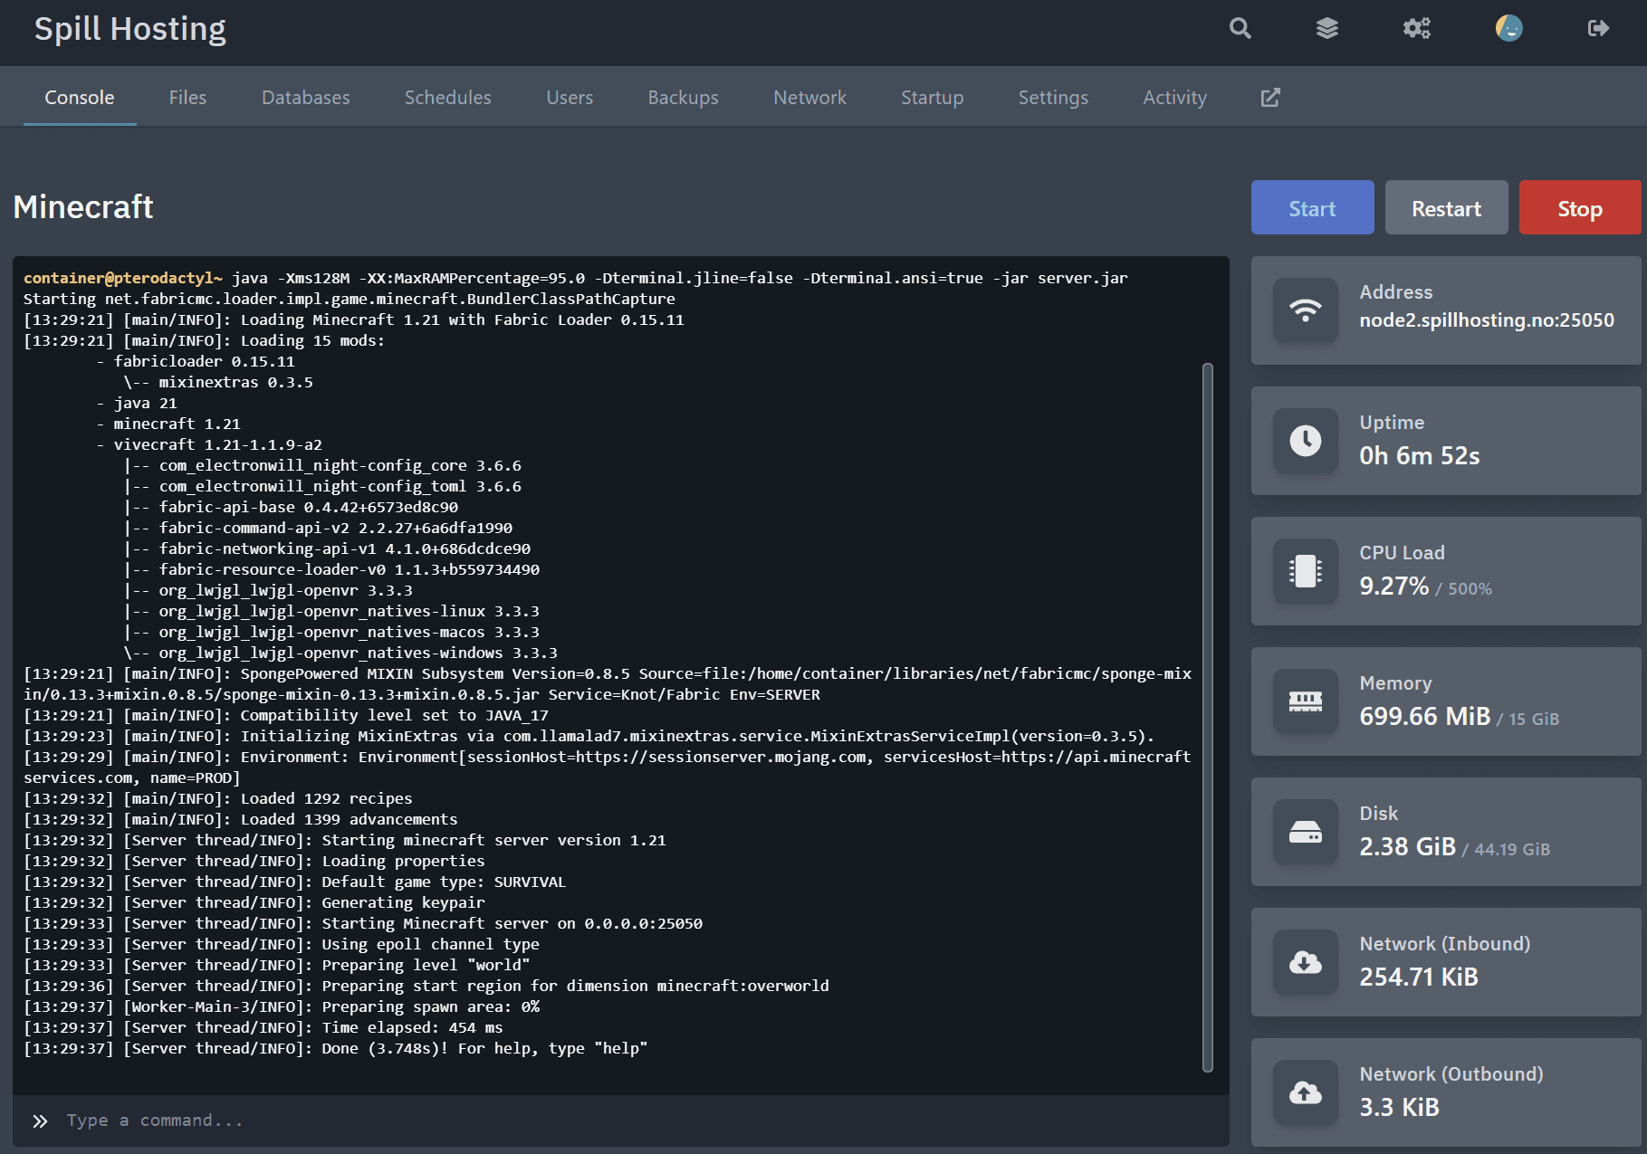
Task: Click the Address wifi icon
Action: (x=1305, y=310)
